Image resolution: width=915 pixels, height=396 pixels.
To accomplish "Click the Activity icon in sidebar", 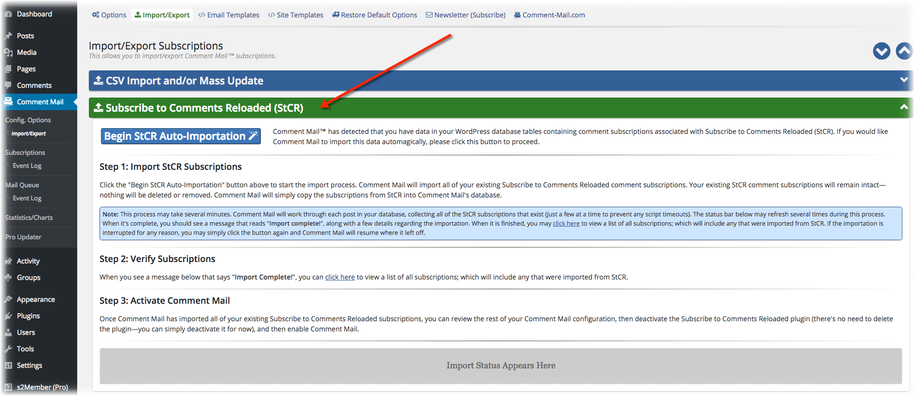I will (x=8, y=261).
